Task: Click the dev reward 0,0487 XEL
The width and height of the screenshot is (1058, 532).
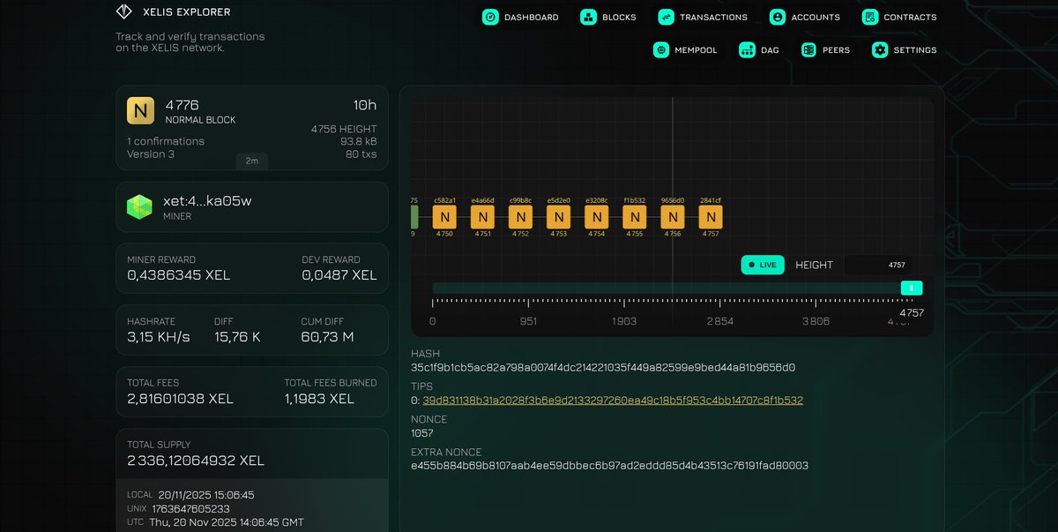Action: point(339,275)
